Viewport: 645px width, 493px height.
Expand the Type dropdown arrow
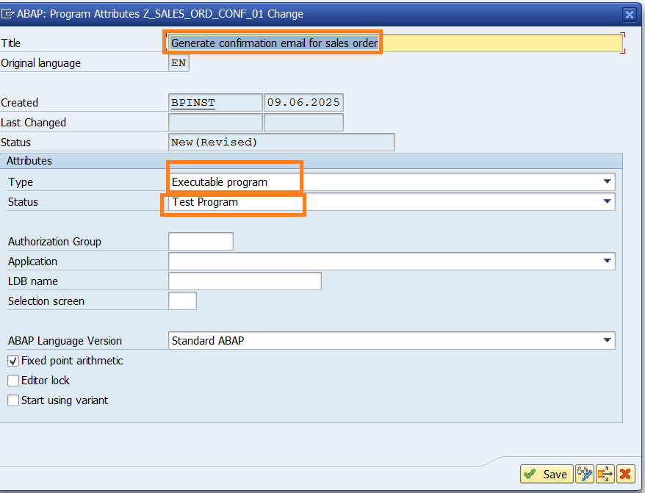607,181
